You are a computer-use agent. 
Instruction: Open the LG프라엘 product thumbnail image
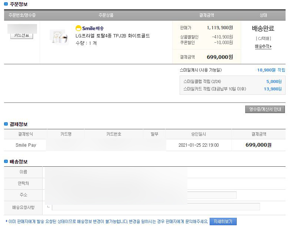59,37
